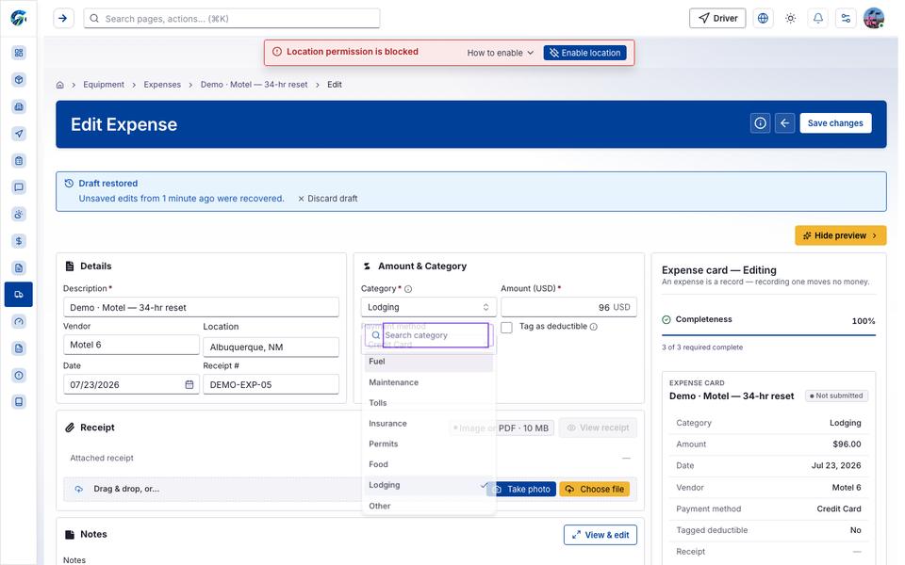Discard the restored draft
The width and height of the screenshot is (905, 565).
point(328,199)
